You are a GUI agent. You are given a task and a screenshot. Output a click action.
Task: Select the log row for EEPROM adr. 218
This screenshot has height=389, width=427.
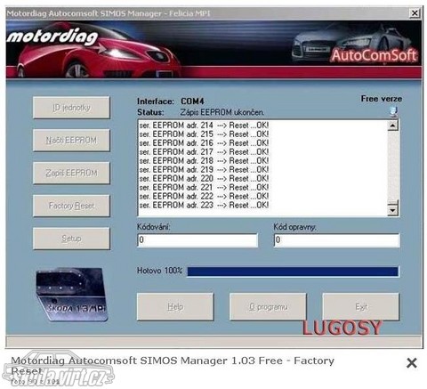click(x=204, y=161)
